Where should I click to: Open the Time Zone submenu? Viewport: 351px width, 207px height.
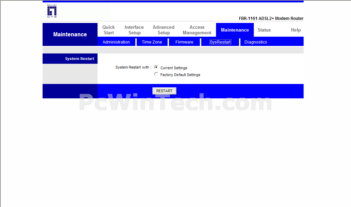pyautogui.click(x=152, y=42)
